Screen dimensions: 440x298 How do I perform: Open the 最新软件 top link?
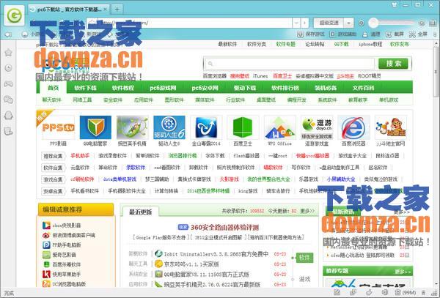pyautogui.click(x=227, y=44)
